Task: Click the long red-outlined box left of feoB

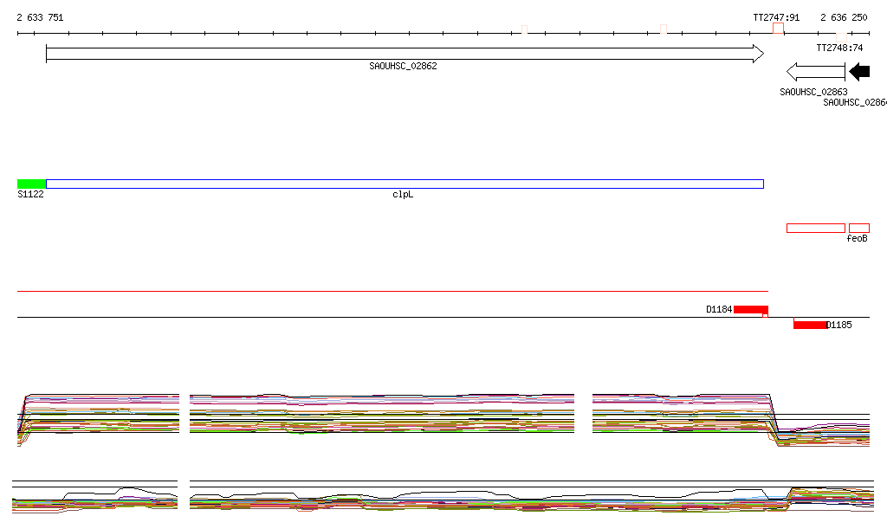Action: point(815,228)
